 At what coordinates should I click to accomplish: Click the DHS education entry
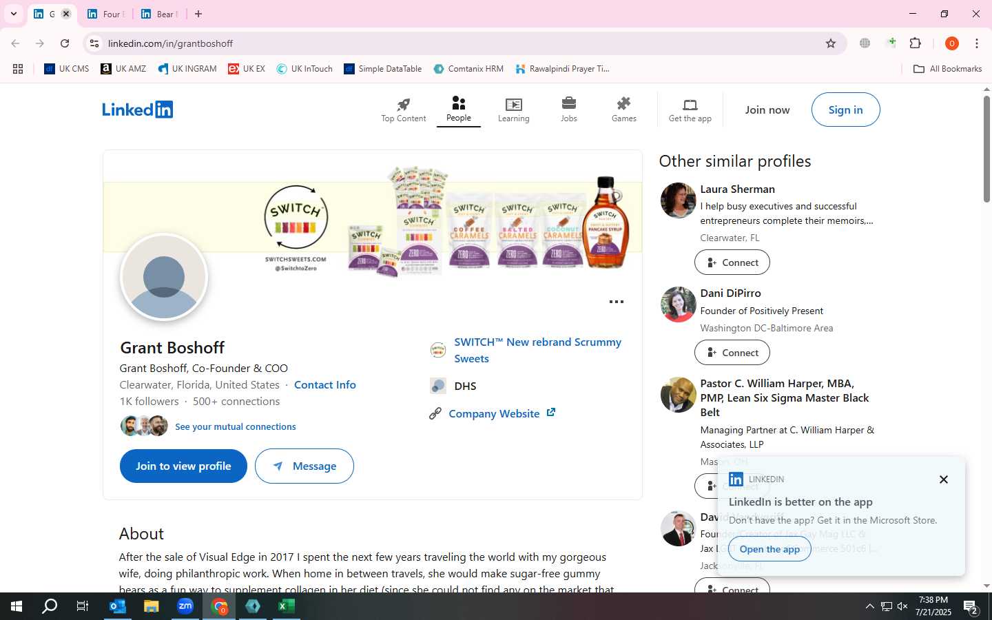[465, 386]
